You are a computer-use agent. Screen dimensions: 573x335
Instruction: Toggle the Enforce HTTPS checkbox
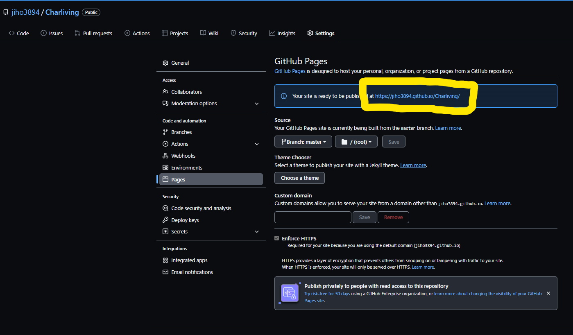point(277,238)
